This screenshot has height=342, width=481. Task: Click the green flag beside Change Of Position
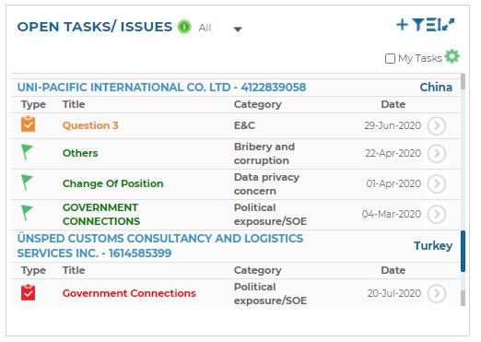[x=27, y=183]
